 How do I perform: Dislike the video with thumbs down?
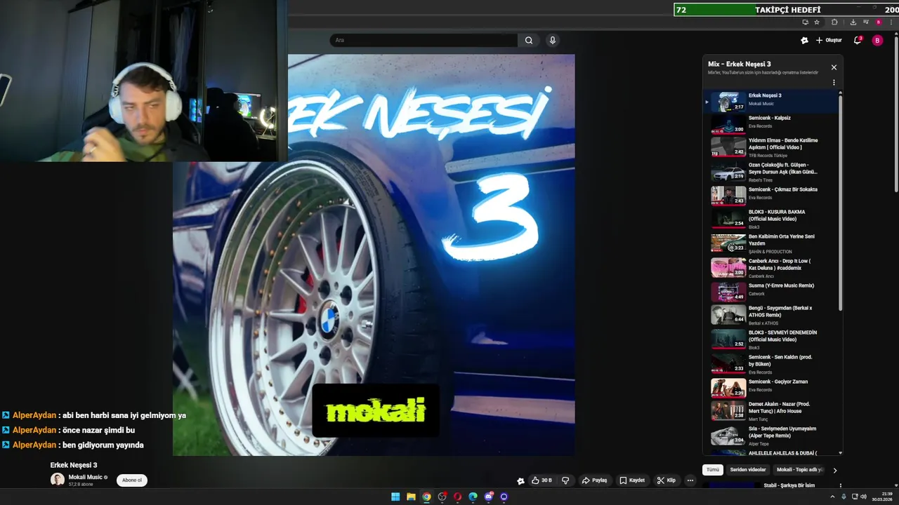(x=565, y=480)
